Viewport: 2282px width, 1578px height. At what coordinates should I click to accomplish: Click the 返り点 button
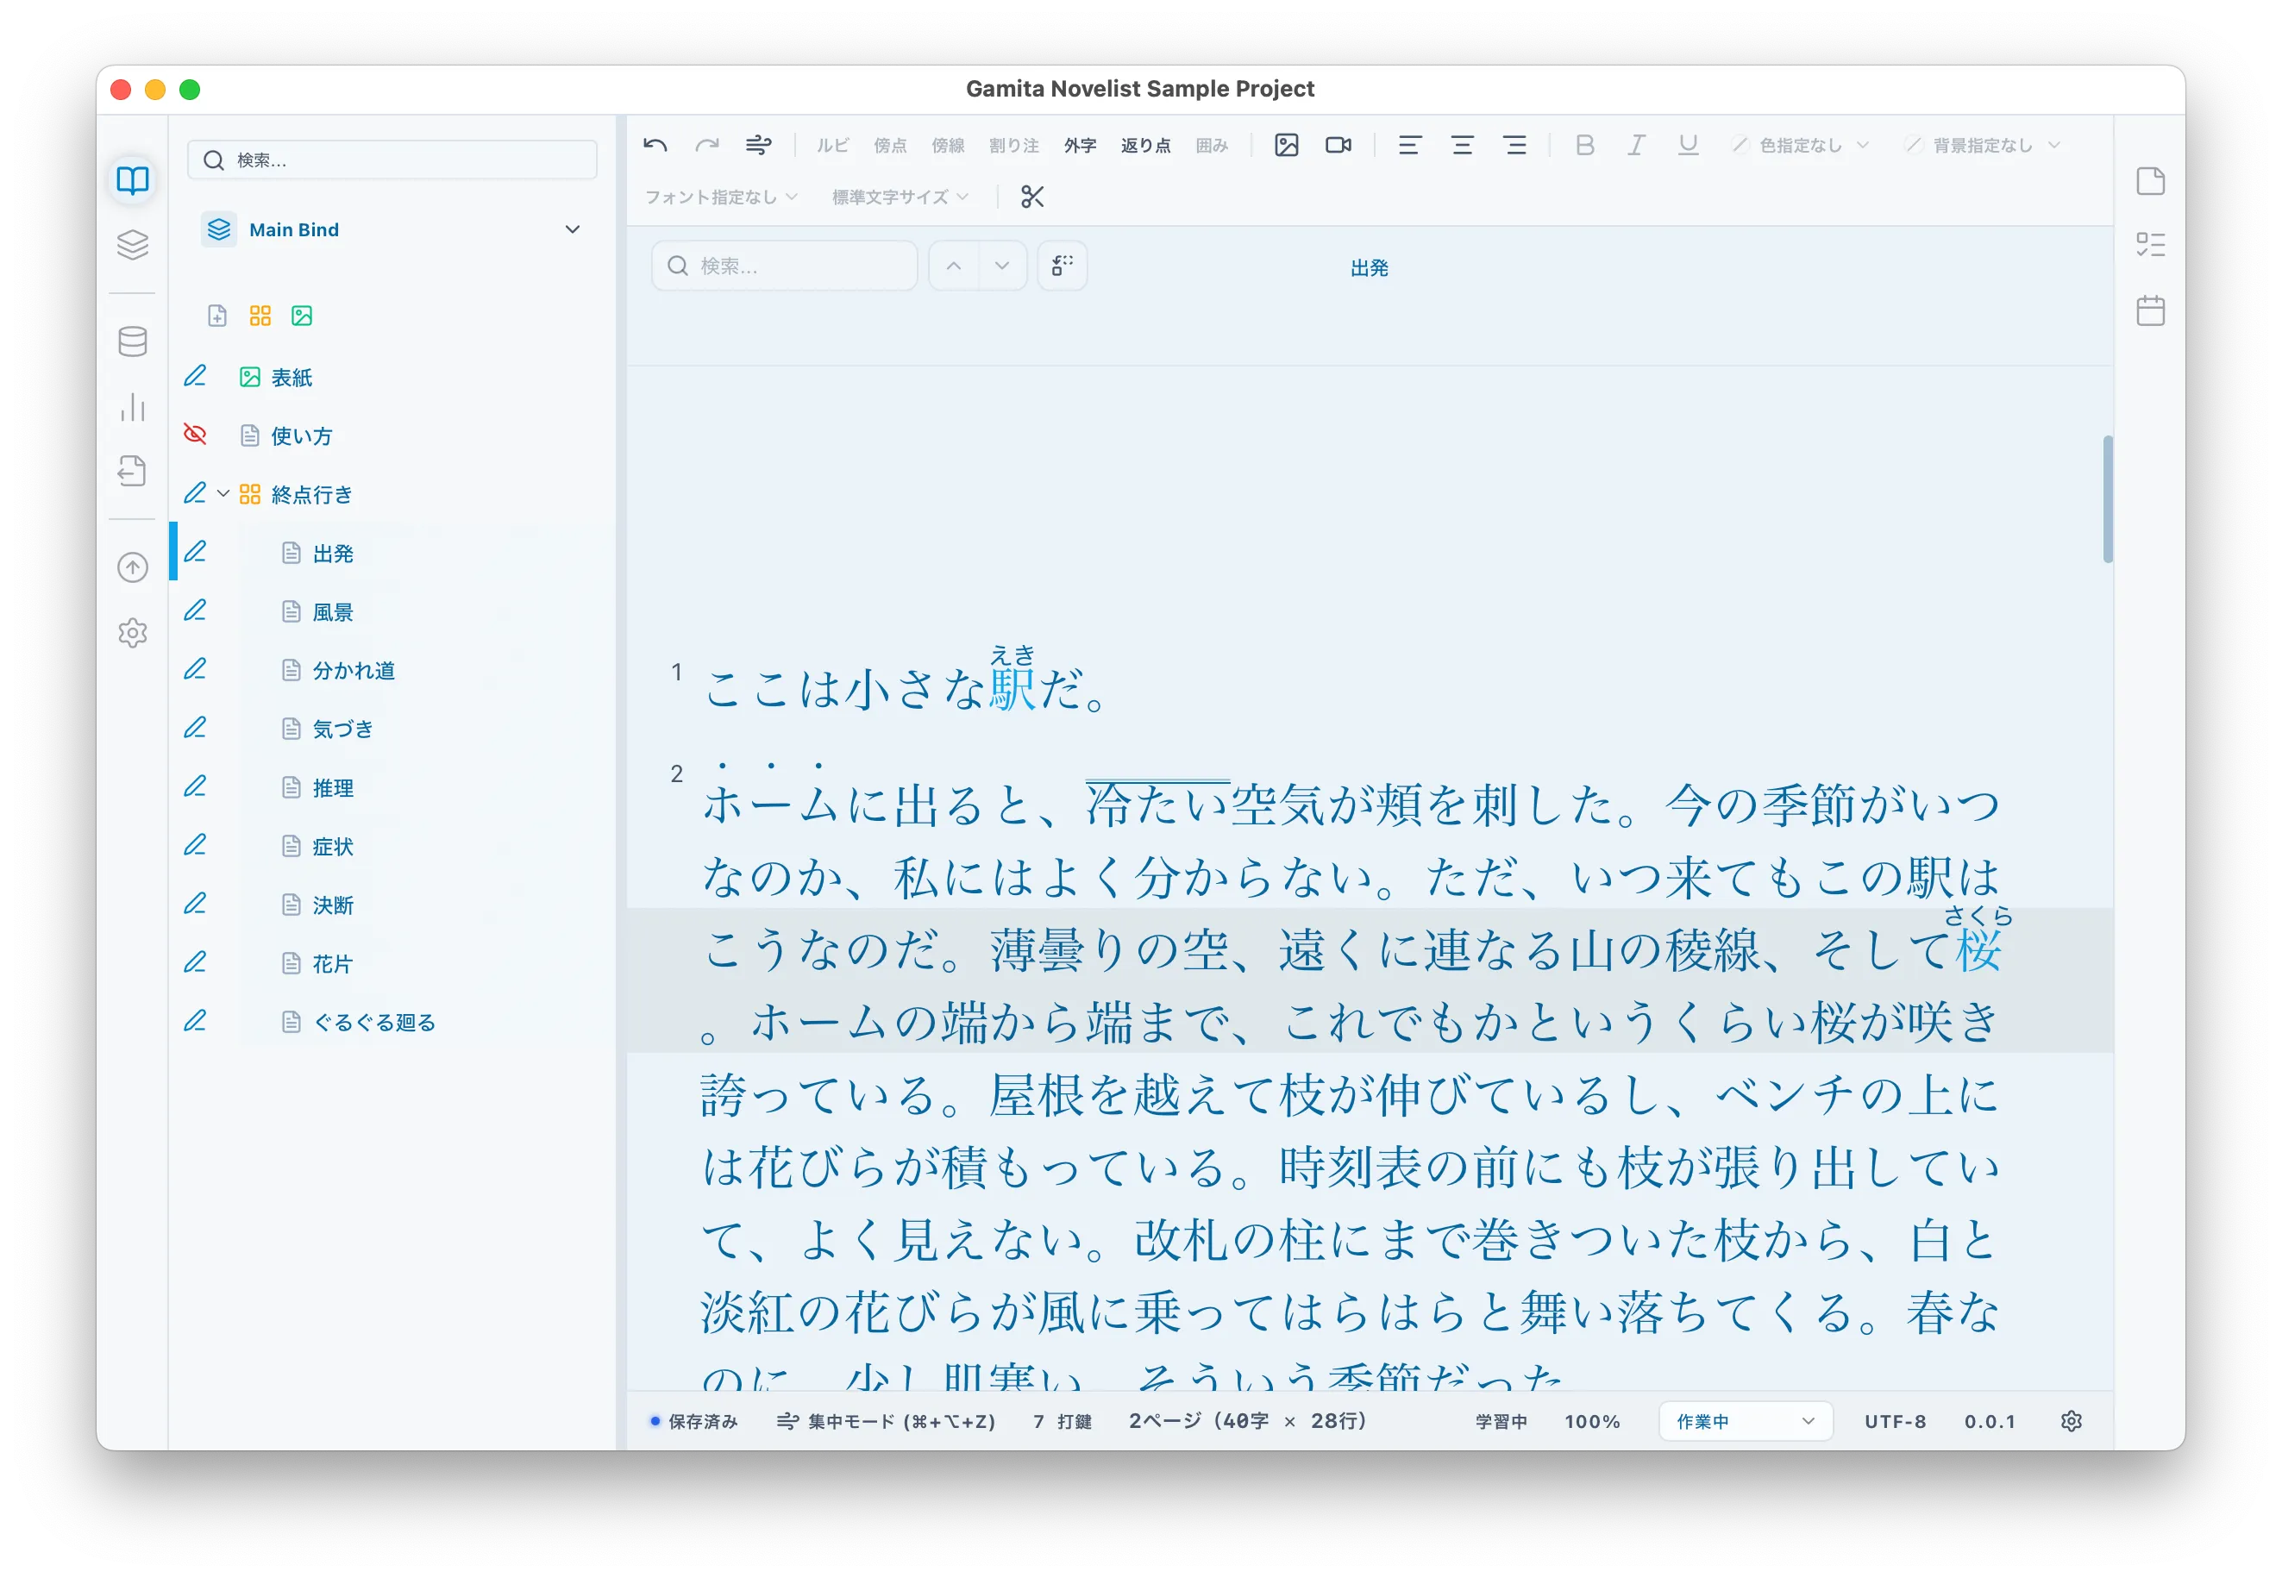click(1145, 146)
